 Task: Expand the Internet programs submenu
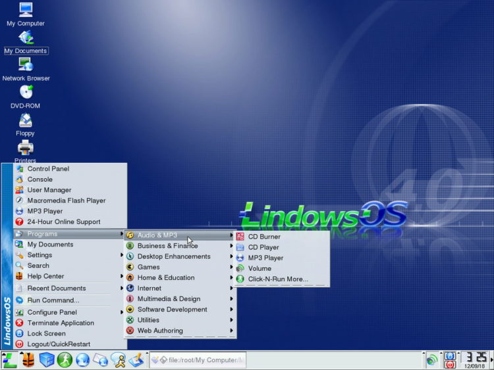pos(149,288)
